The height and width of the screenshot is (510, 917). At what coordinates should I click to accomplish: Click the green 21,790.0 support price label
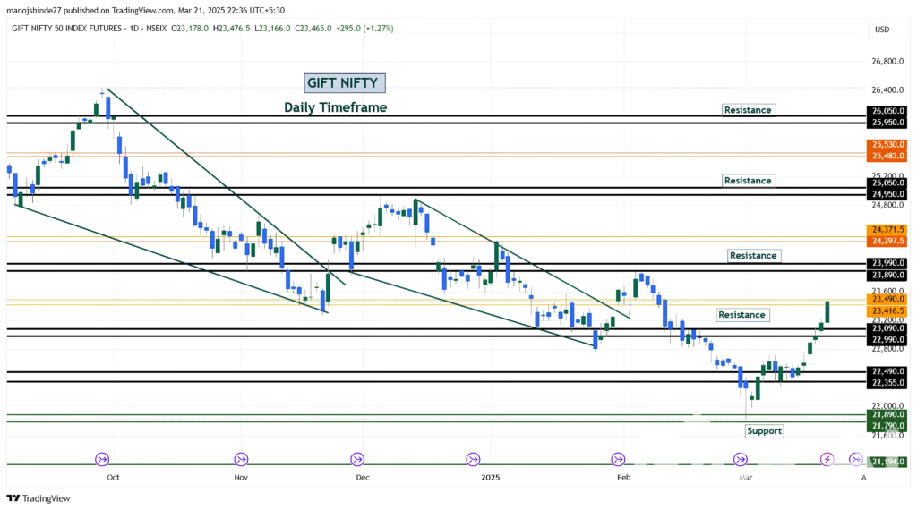(x=887, y=426)
